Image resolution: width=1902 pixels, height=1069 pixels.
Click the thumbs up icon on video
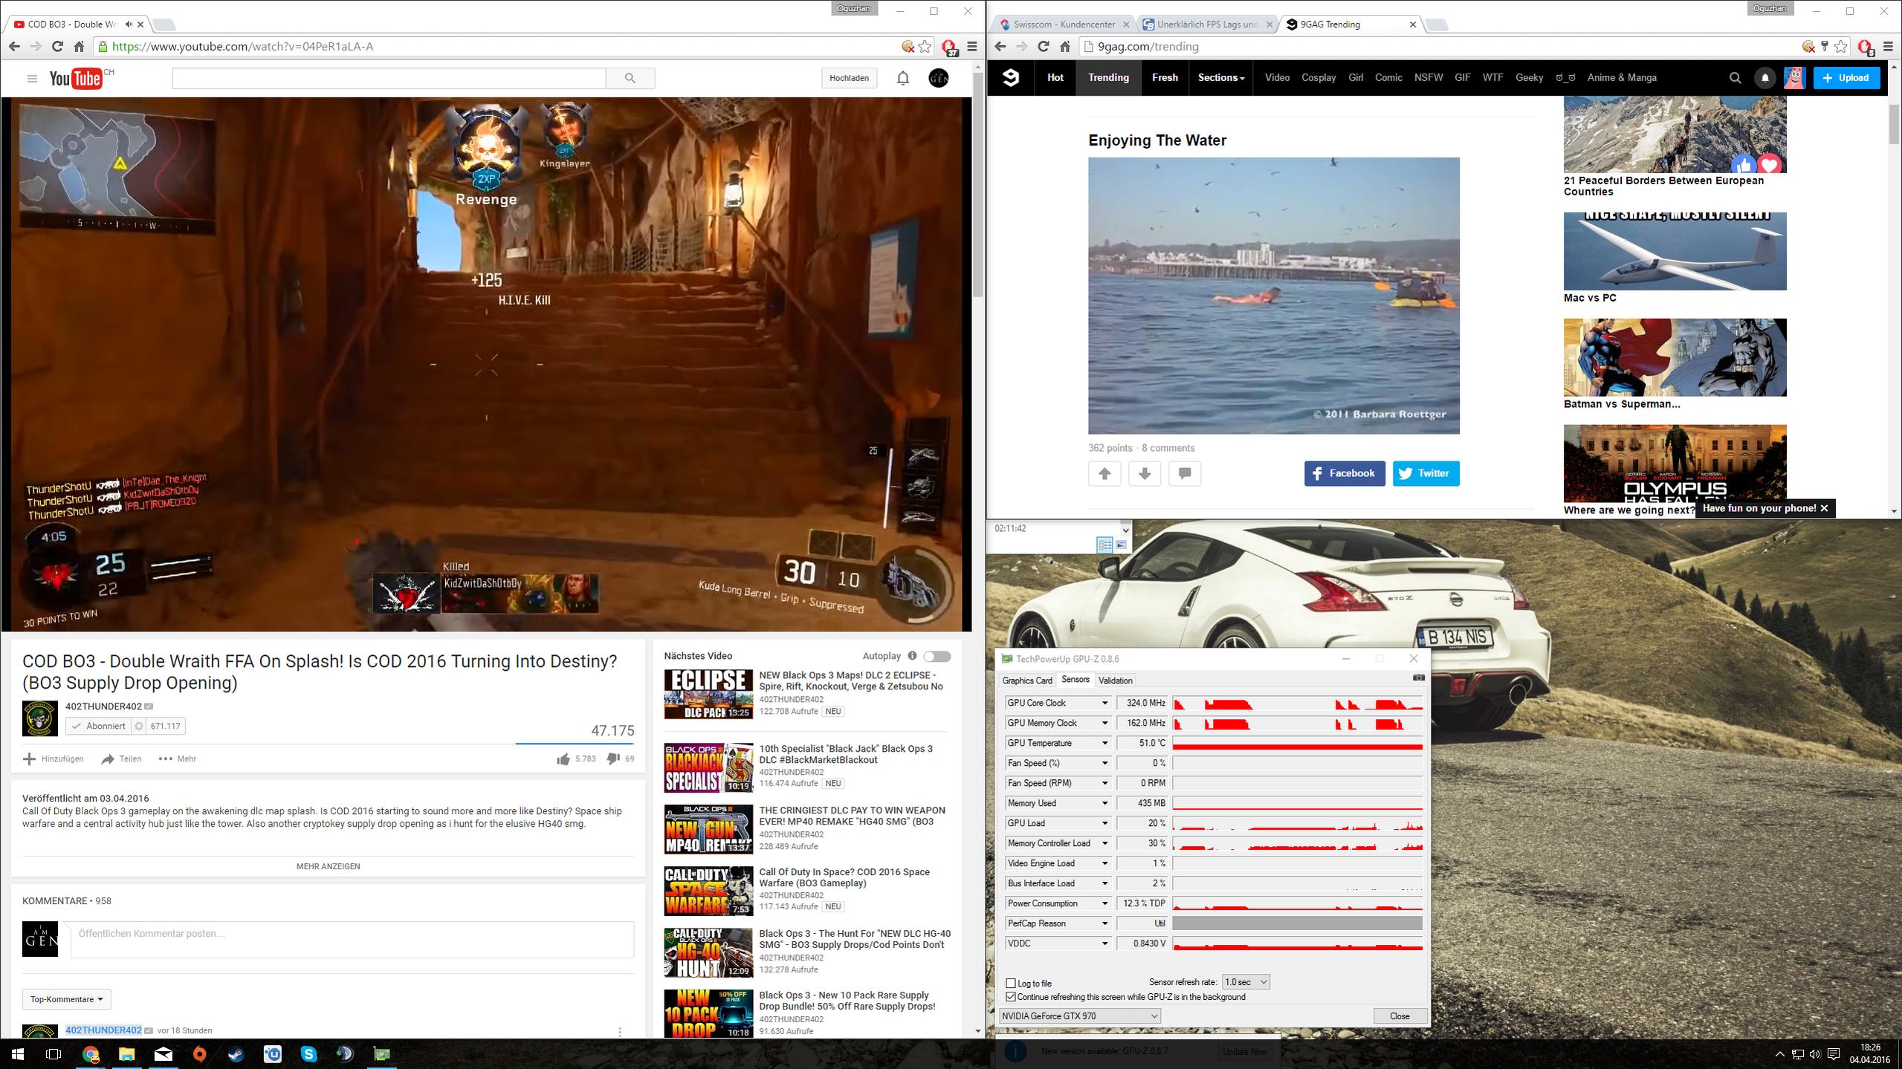(563, 758)
